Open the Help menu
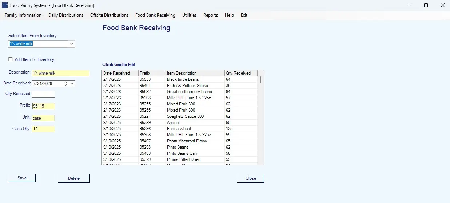 coord(229,15)
